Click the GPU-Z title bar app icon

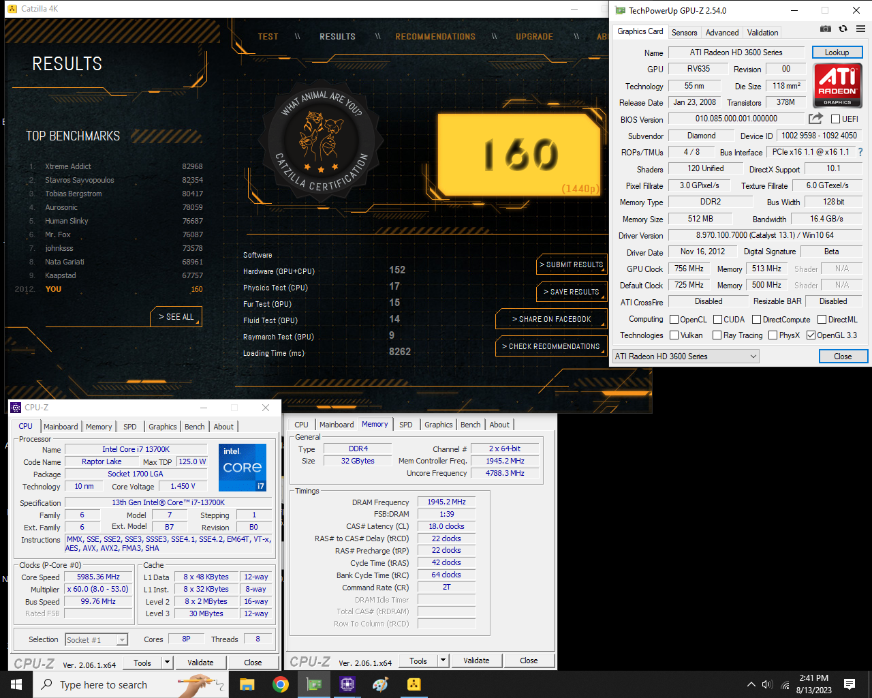tap(620, 10)
